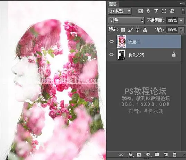Screen dimensions: 186x160
Task: Select the 图层 1 layer name
Action: point(134,42)
